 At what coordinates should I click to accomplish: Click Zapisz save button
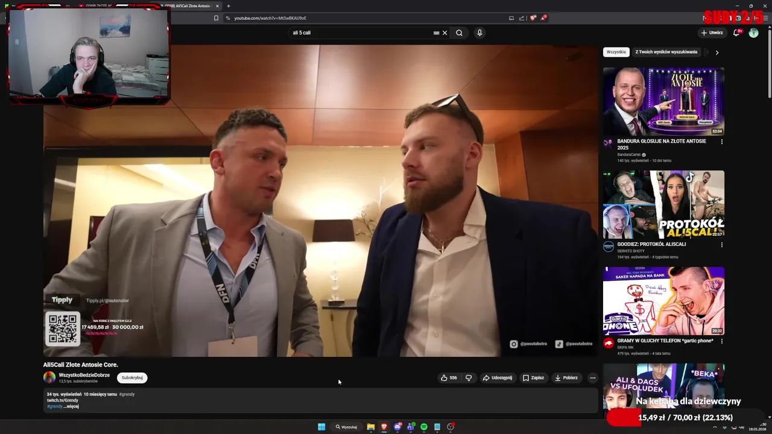[533, 378]
